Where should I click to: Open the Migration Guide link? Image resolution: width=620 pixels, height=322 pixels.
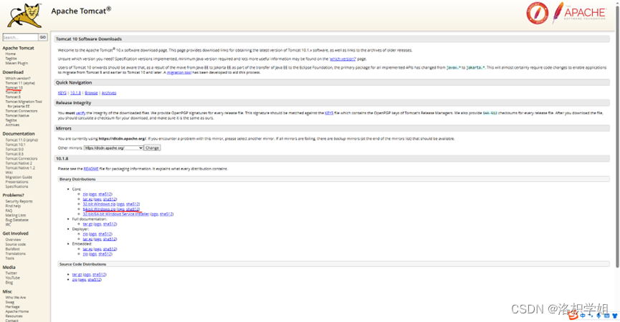(19, 177)
